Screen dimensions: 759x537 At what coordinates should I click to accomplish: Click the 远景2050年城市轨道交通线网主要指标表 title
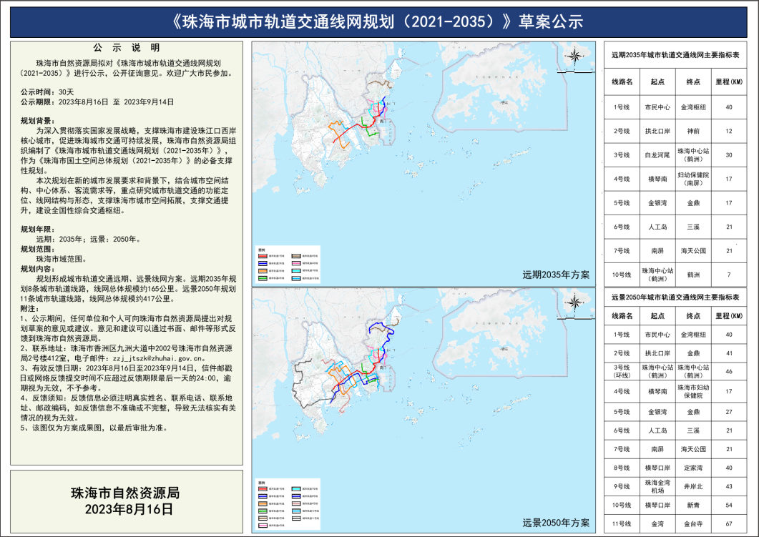(675, 297)
